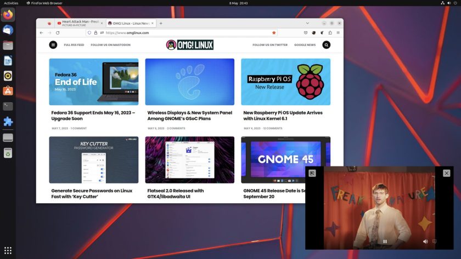Open the search button on OMG! Linux
This screenshot has width=461, height=259.
pos(327,45)
